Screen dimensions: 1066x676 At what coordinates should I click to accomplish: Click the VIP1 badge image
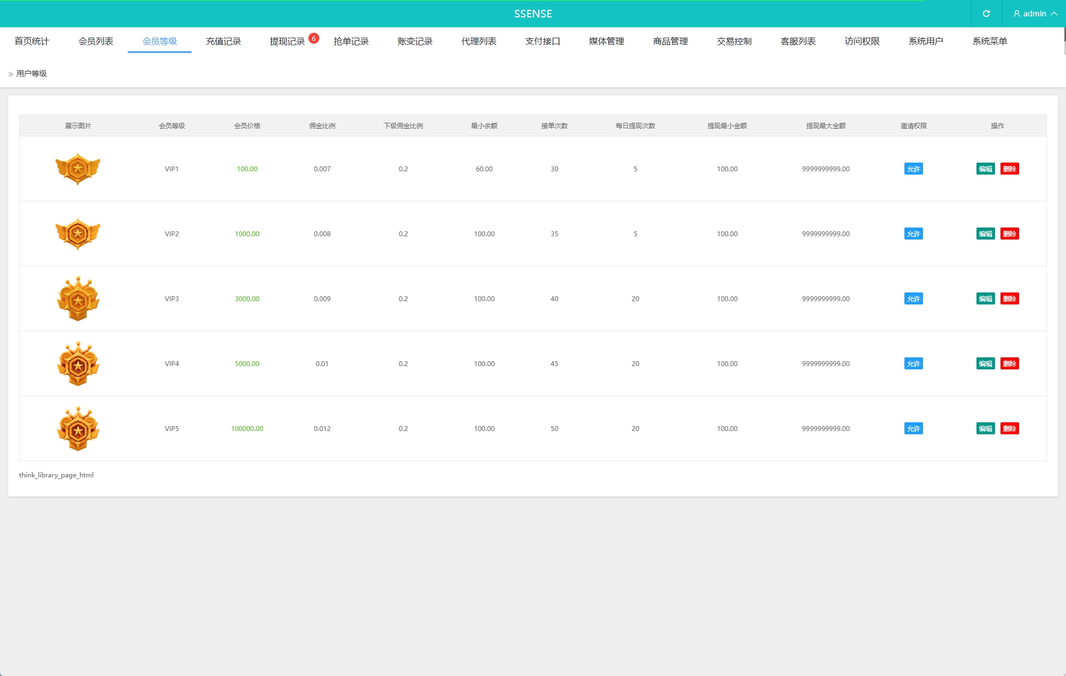tap(78, 169)
